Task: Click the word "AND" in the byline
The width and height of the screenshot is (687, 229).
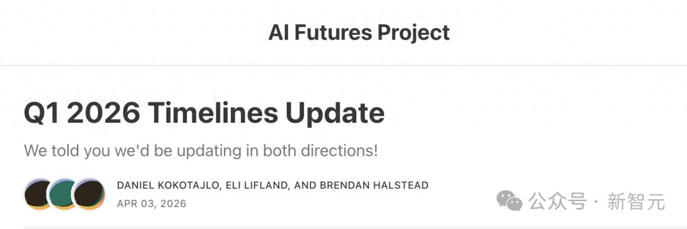Action: tap(305, 185)
